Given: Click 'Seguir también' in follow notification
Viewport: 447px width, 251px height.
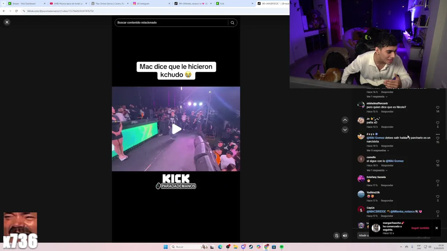Looking at the screenshot, I should pyautogui.click(x=420, y=228).
